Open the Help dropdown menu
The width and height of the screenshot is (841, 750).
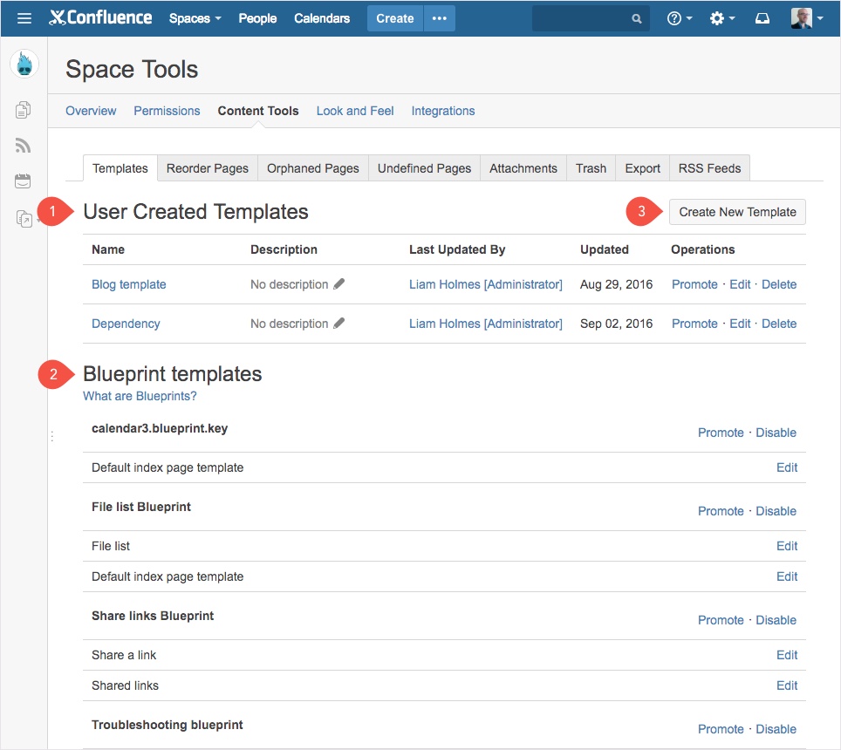pyautogui.click(x=680, y=17)
